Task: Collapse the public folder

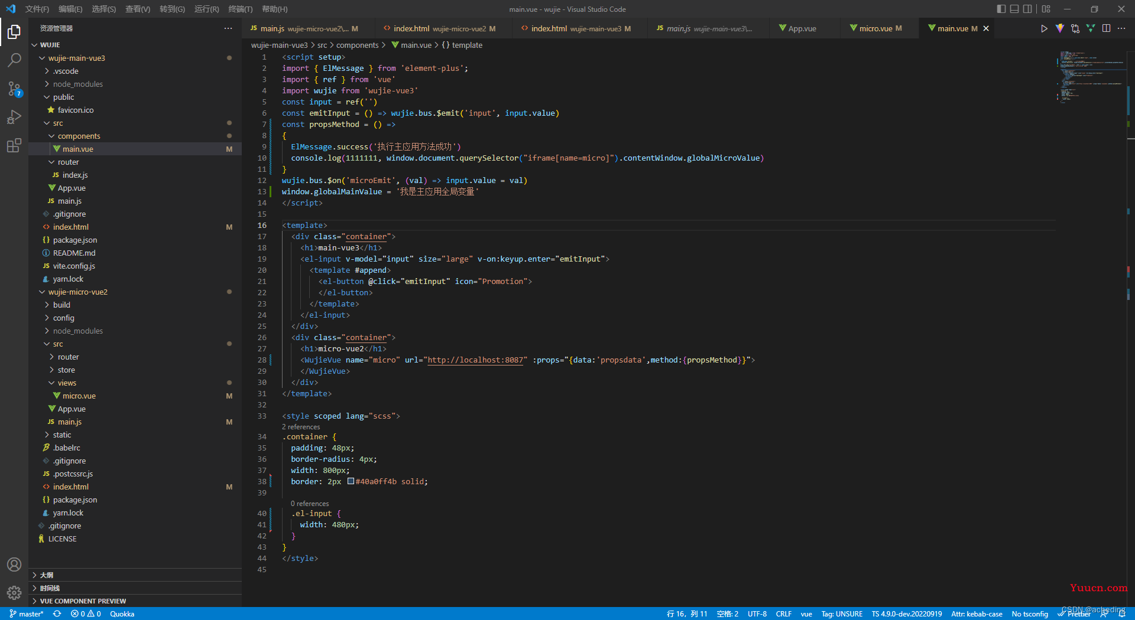Action: (x=47, y=97)
